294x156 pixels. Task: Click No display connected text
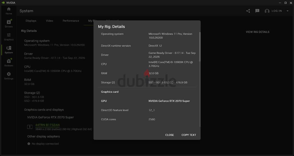45,144
